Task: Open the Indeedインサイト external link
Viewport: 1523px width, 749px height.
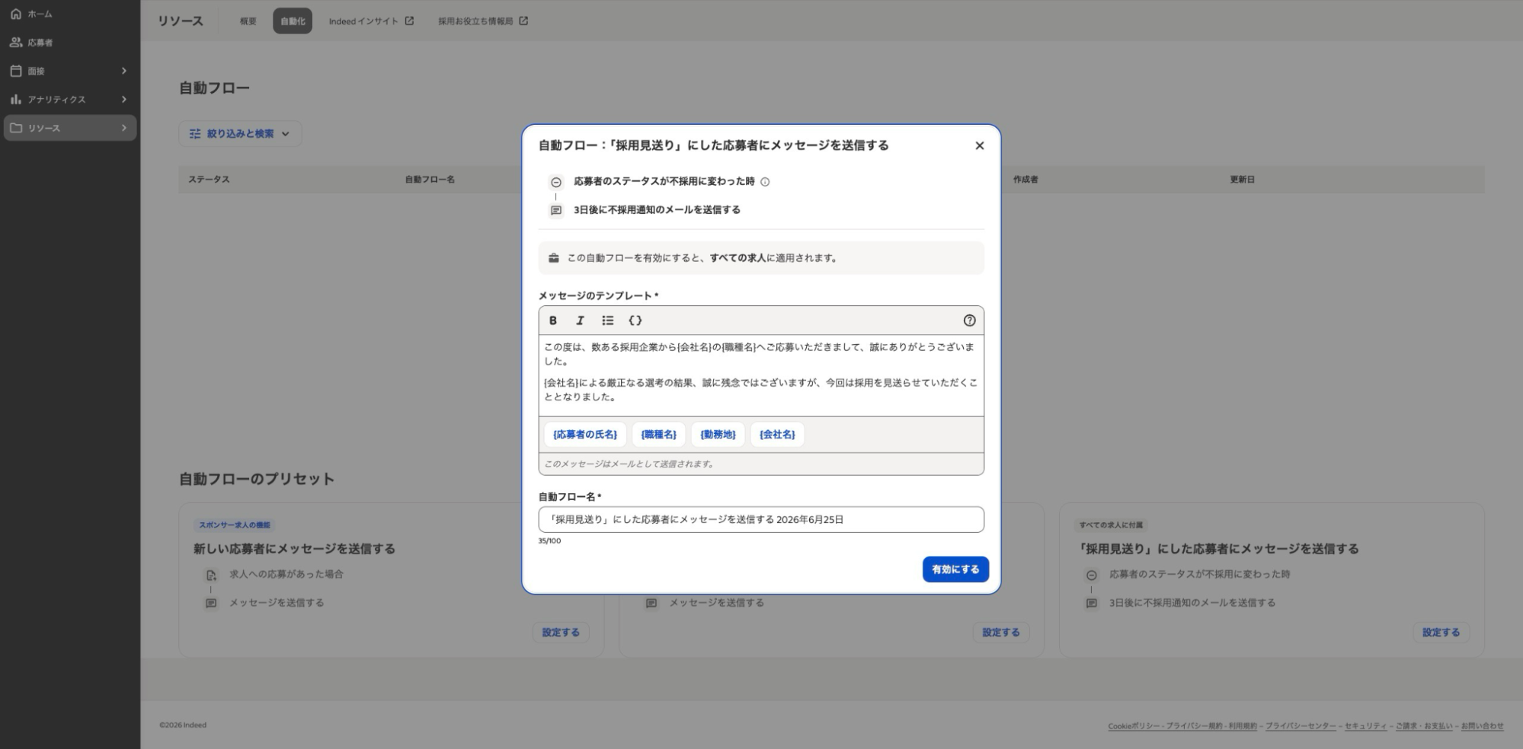Action: click(371, 21)
